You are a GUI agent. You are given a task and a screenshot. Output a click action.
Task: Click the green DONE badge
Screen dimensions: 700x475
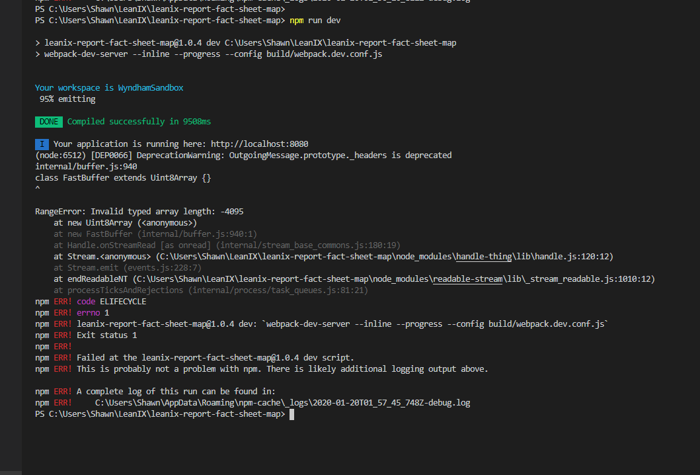49,122
